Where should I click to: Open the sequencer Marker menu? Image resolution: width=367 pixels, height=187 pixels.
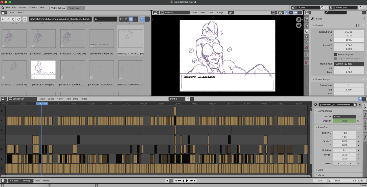pos(60,99)
